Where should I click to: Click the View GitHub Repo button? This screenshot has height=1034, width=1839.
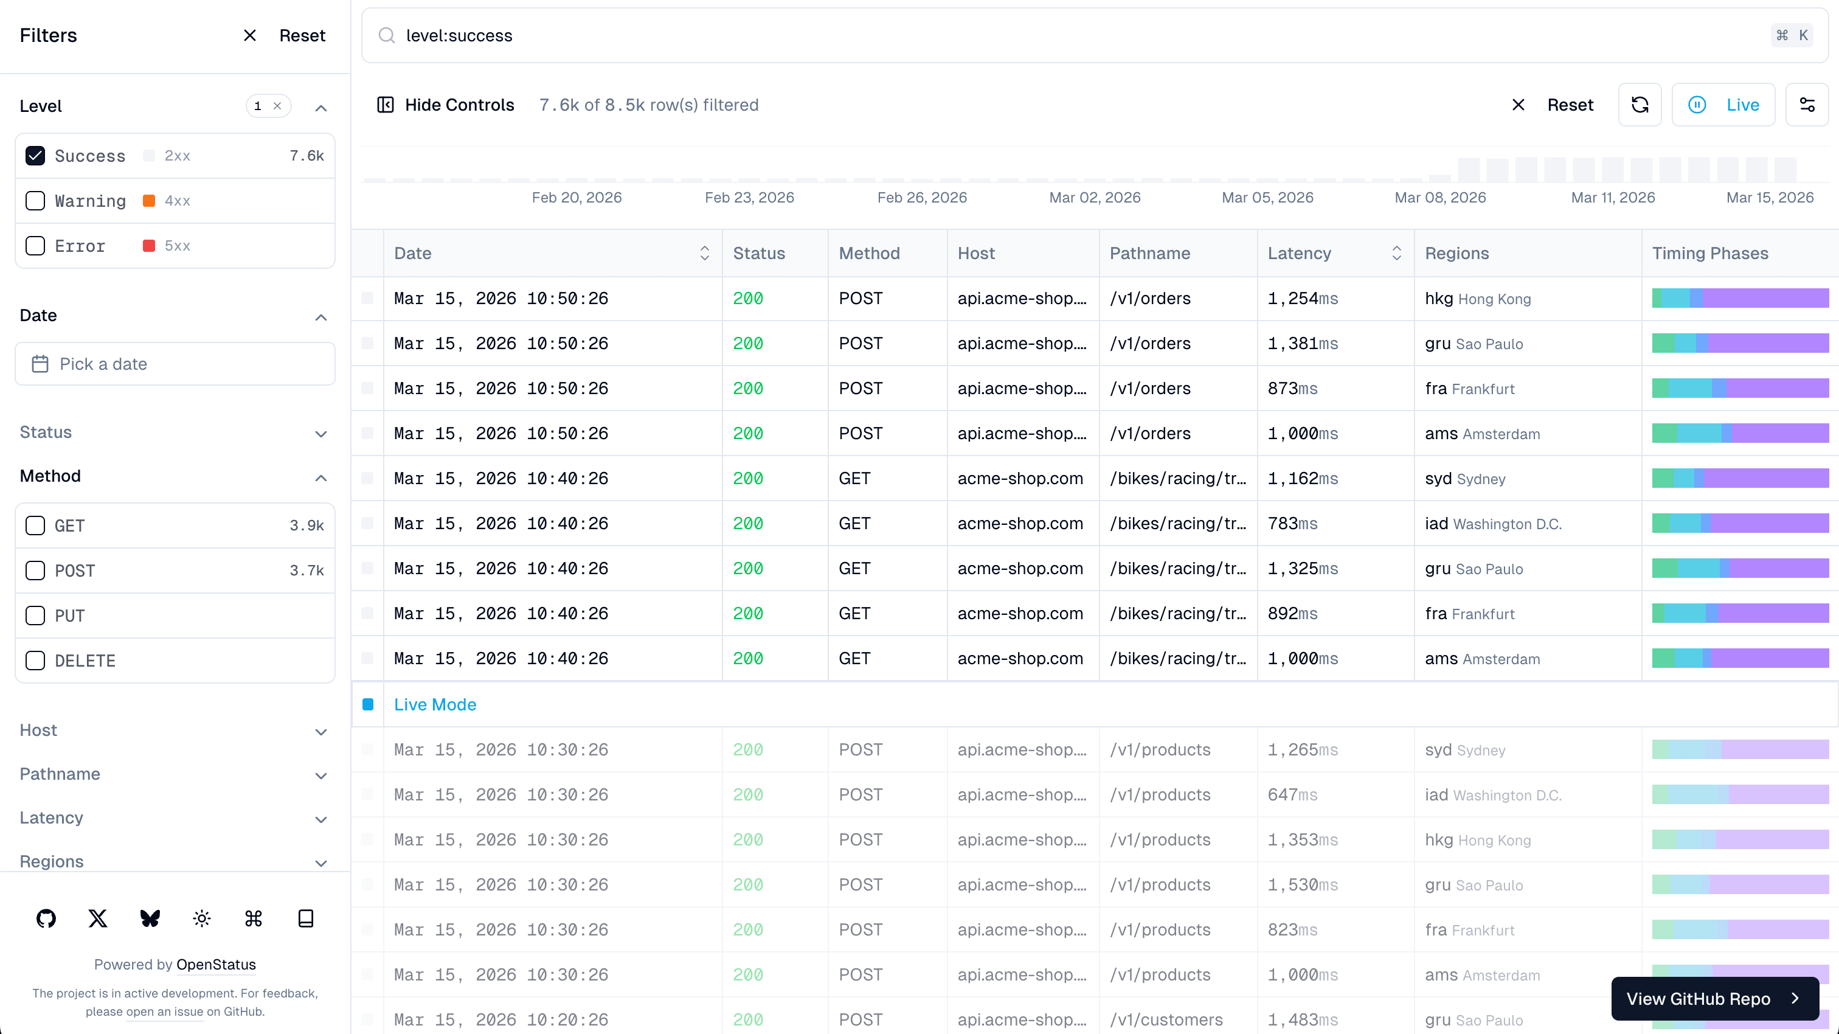point(1714,998)
